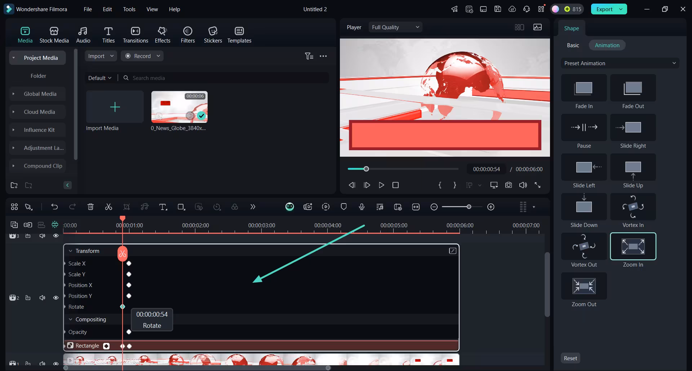Open the Stickers library
Viewport: 692px width, 371px height.
click(213, 35)
